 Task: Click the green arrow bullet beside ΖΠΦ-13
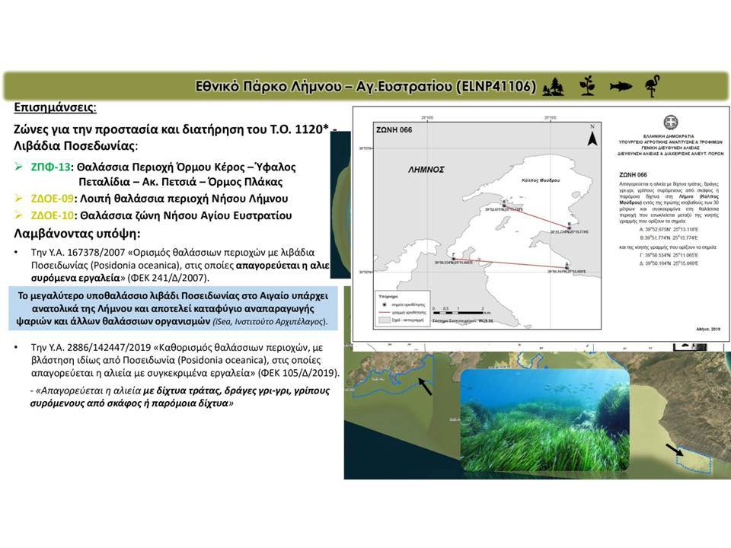18,167
